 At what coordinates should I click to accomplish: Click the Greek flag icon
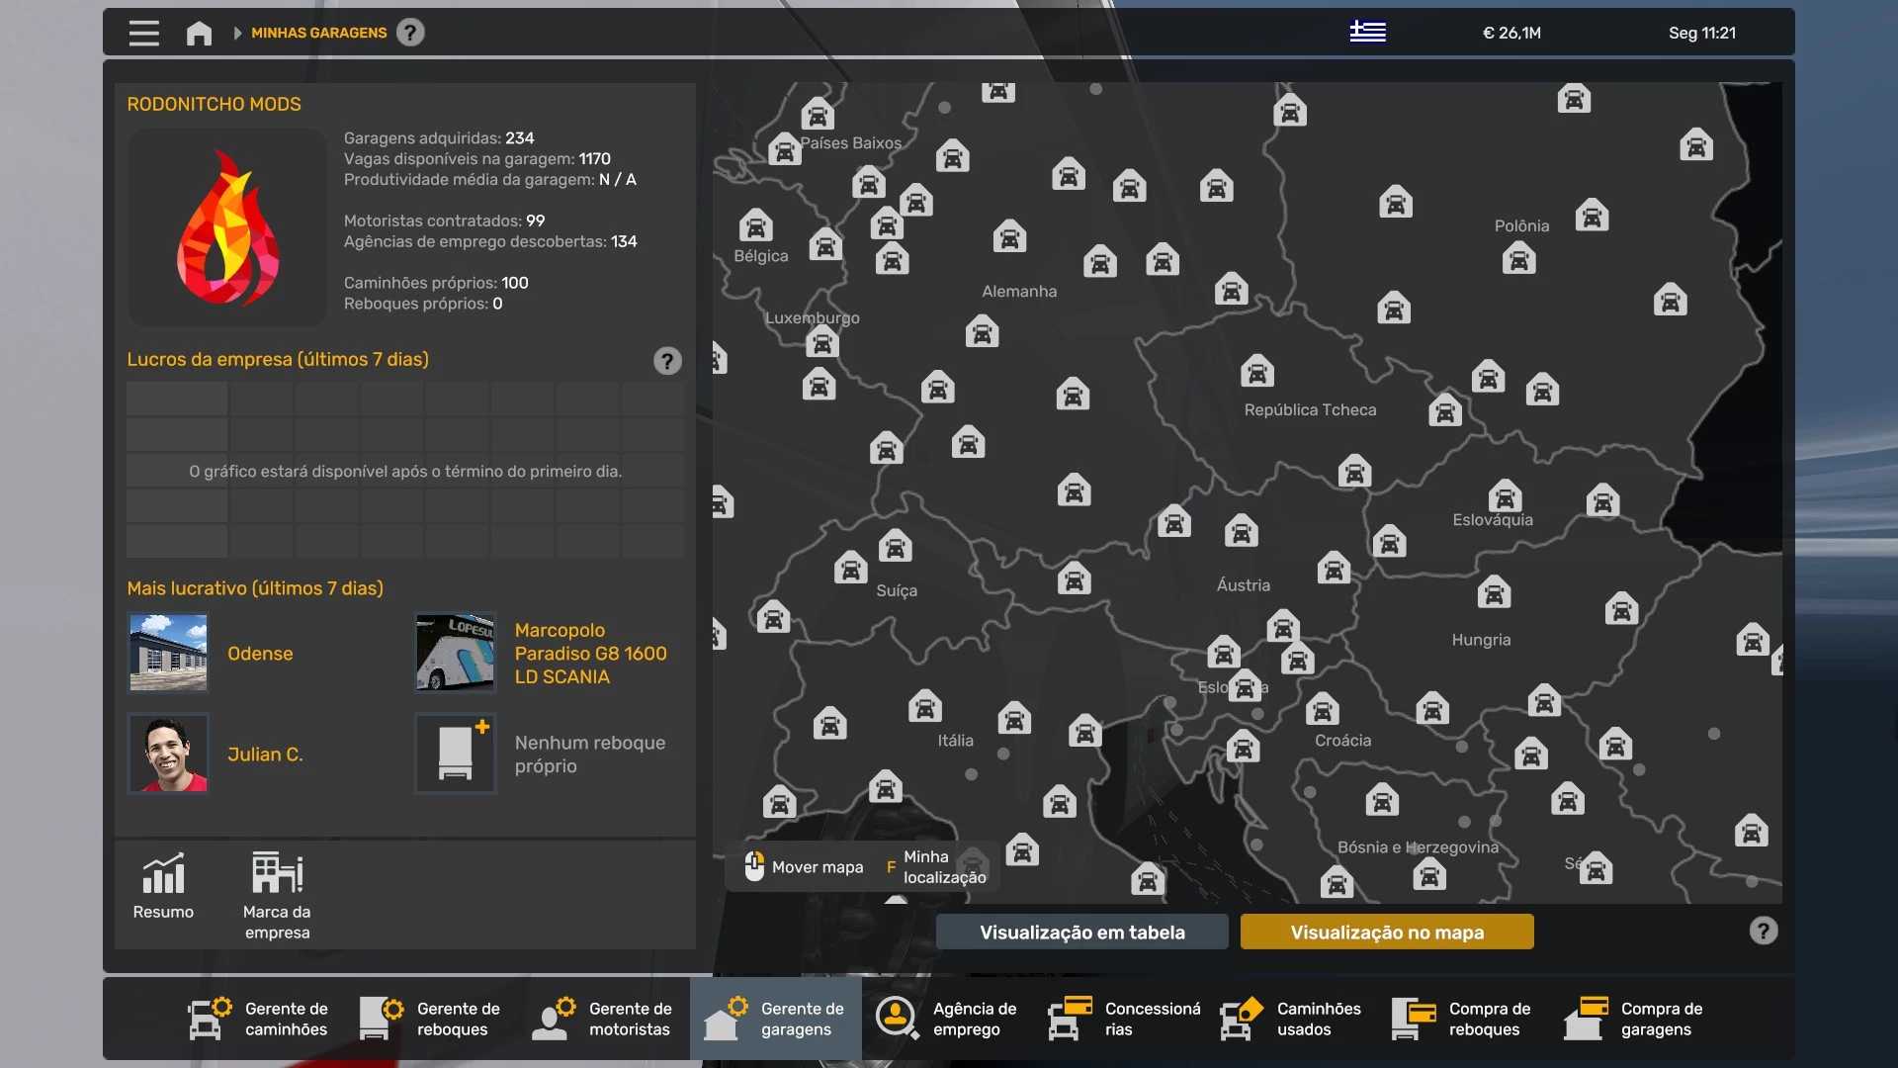pos(1367,32)
